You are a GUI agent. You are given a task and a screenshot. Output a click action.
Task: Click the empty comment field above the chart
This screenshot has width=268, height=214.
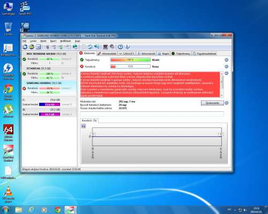coord(152,114)
